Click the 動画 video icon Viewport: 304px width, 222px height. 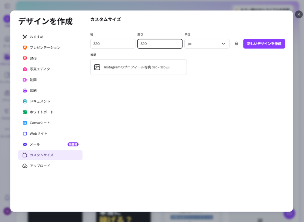25,80
